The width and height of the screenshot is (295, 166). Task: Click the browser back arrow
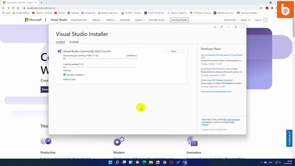click(3, 8)
